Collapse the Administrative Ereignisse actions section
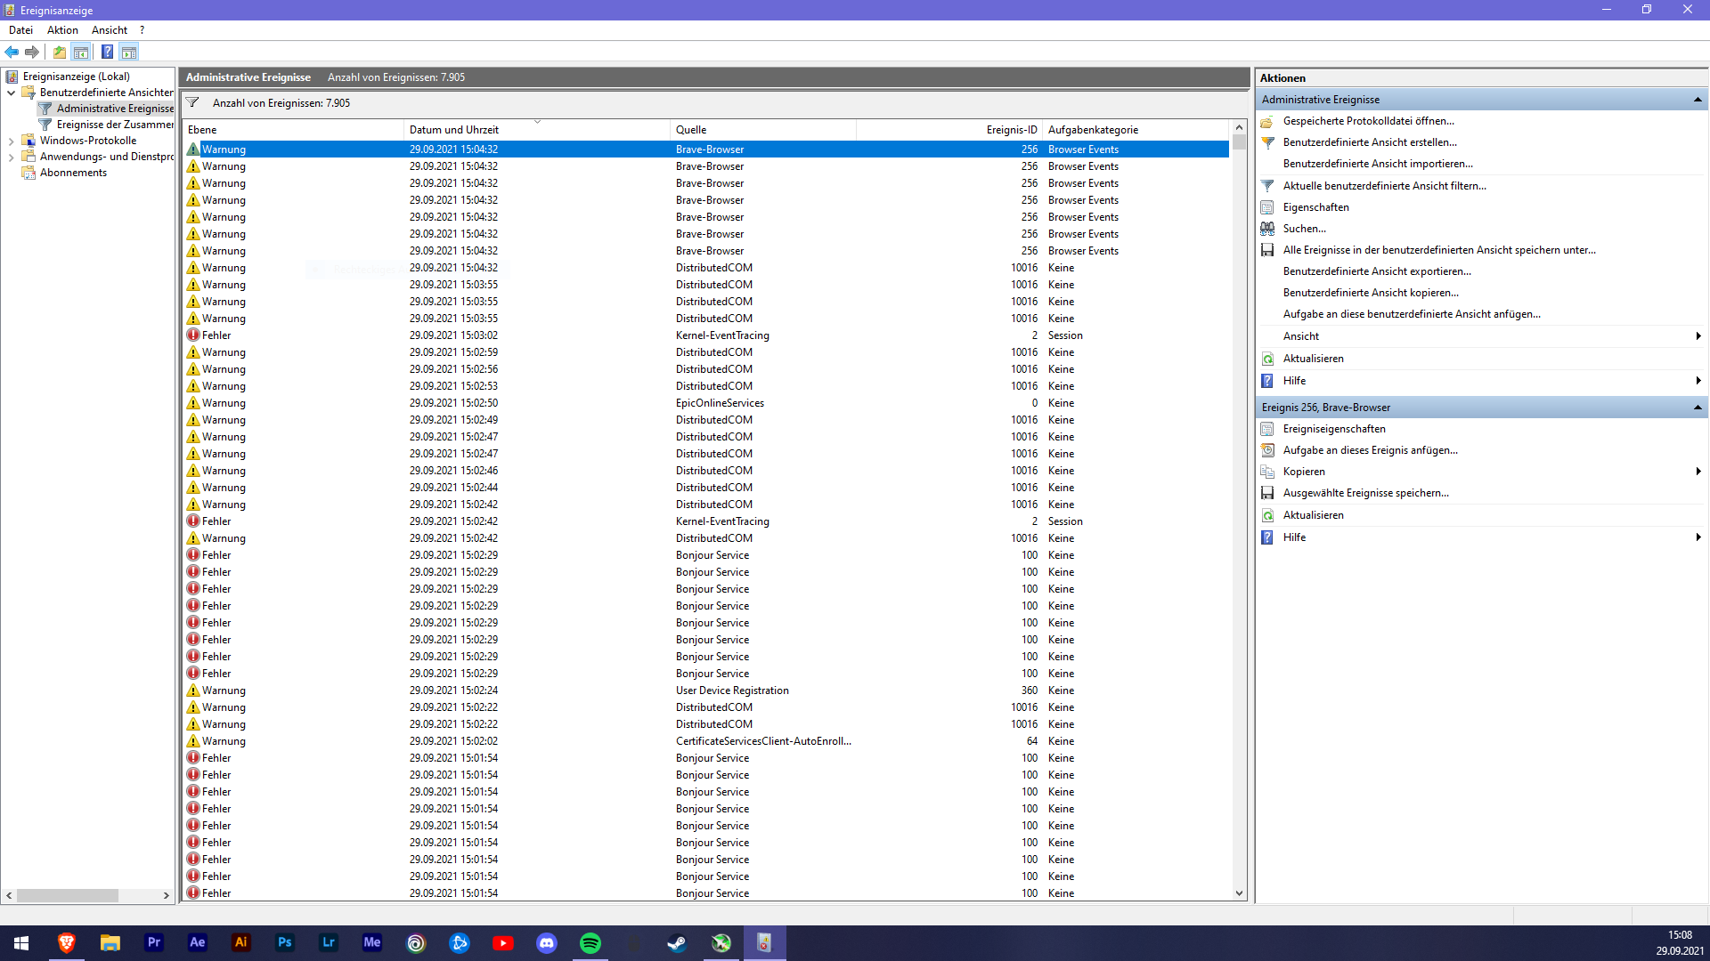 coord(1698,100)
